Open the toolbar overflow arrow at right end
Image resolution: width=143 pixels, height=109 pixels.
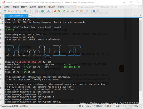(140, 12)
